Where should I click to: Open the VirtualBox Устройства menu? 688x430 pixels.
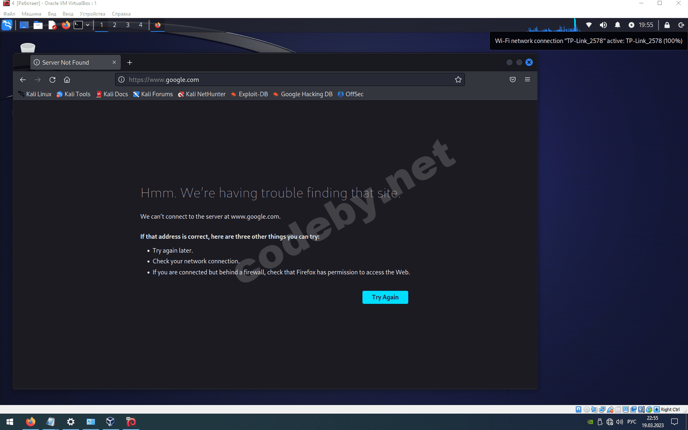click(92, 14)
